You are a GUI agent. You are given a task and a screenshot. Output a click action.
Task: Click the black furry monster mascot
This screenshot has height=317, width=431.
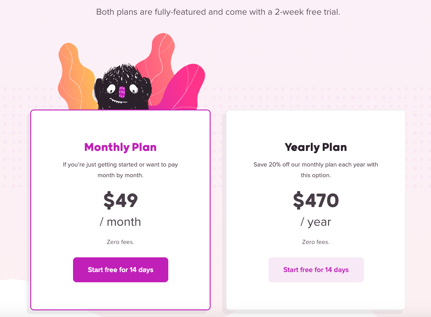click(122, 87)
